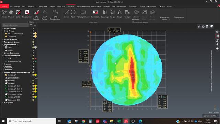Click the crosshair target icon on right toolbar
220x124 pixels.
tap(217, 32)
